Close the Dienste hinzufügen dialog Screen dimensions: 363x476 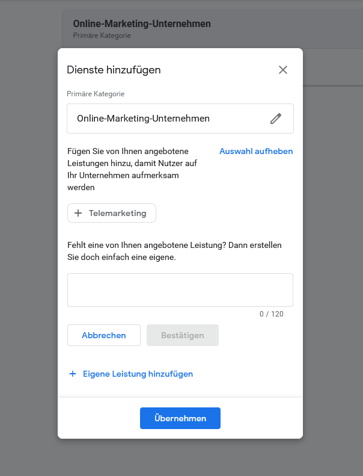click(x=283, y=70)
